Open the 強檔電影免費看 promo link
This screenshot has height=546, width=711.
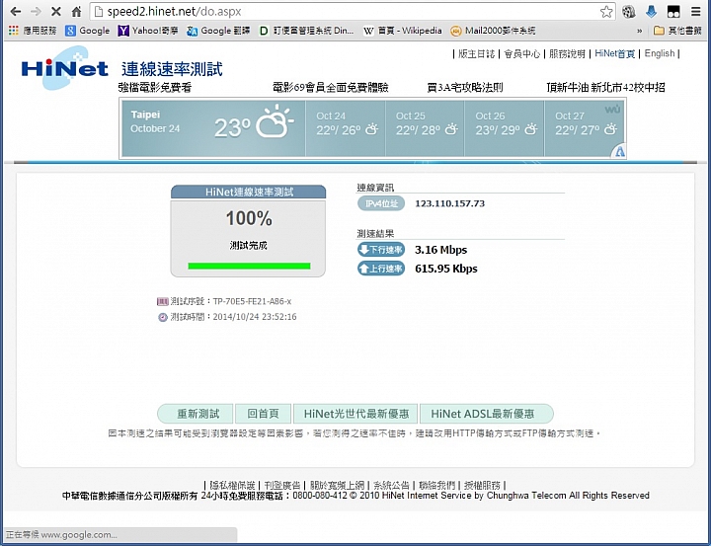tap(155, 87)
